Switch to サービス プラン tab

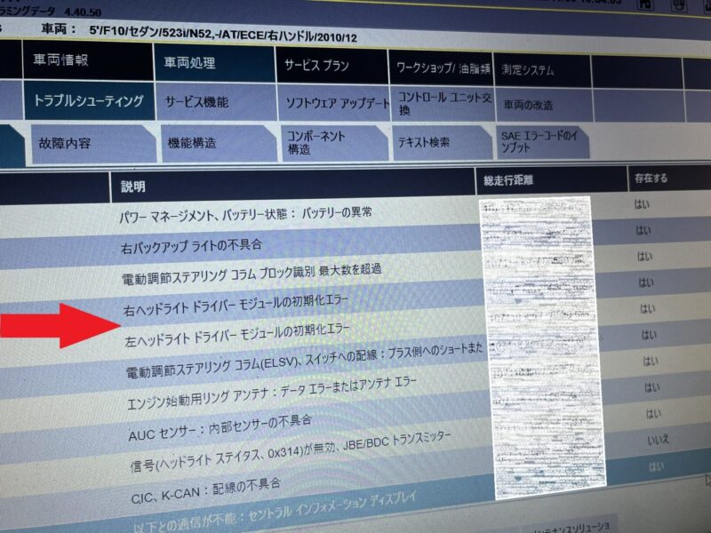pyautogui.click(x=316, y=66)
